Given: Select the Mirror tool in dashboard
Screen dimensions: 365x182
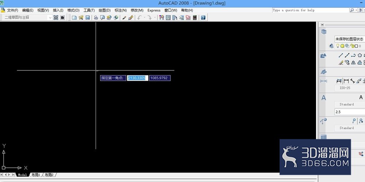Looking at the screenshot, I should (353, 62).
